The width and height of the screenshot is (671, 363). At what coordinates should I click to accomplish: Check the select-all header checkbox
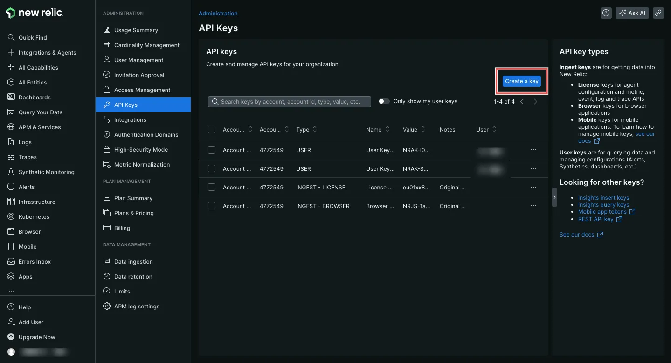point(212,129)
